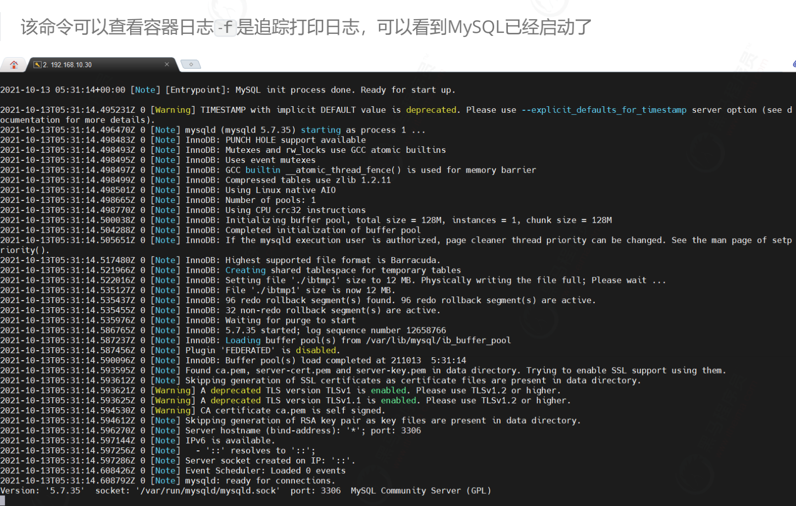Click the inline code '-f' in the heading

click(225, 27)
